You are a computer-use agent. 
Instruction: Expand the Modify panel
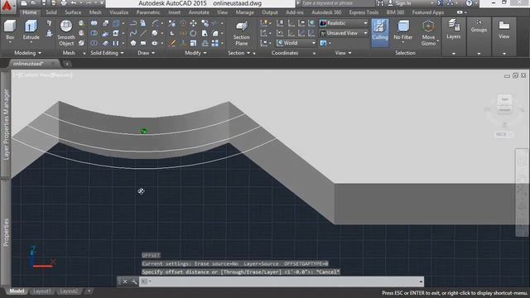pyautogui.click(x=195, y=53)
